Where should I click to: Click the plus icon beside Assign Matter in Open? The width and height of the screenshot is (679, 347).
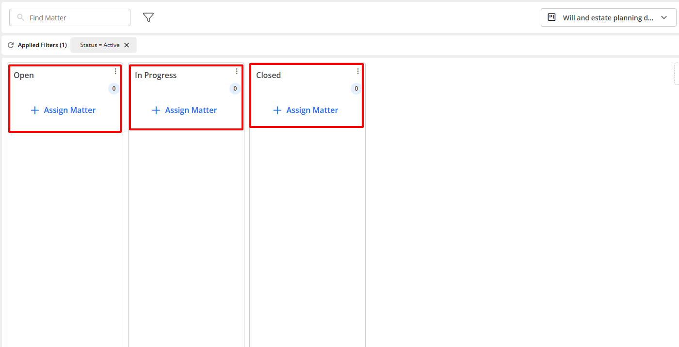(x=34, y=110)
